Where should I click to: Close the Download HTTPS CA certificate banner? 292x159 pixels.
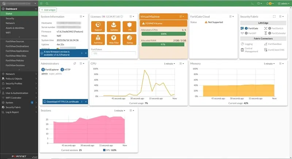pyautogui.click(x=86, y=102)
